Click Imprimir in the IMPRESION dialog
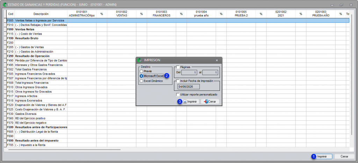358x163 pixels. pyautogui.click(x=191, y=102)
